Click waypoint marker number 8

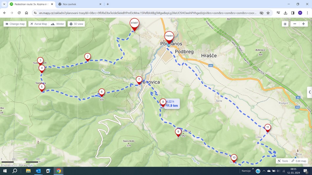pos(163,102)
